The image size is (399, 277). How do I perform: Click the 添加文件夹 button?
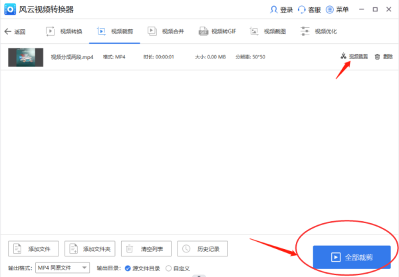(x=90, y=248)
